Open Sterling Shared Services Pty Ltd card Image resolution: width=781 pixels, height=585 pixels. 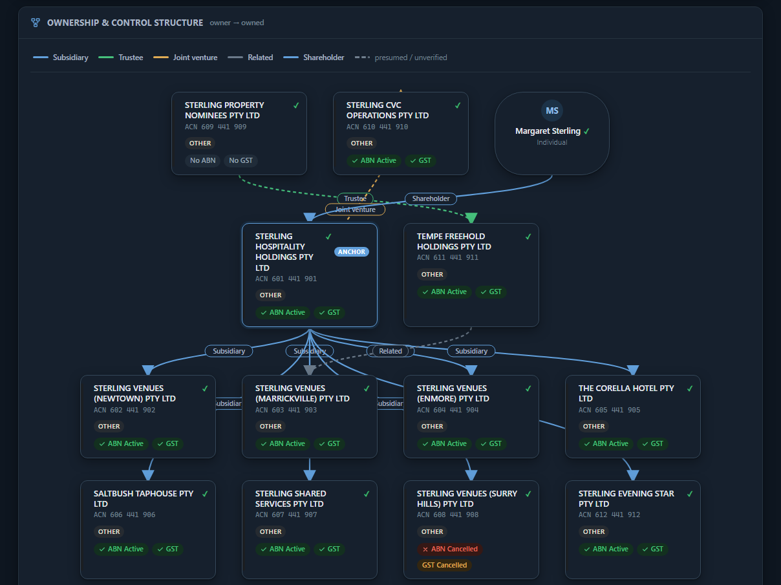(x=310, y=529)
